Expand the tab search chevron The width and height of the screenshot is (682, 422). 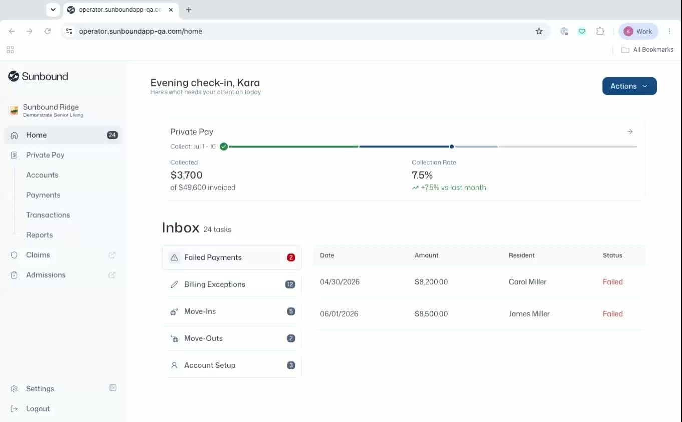(x=53, y=10)
